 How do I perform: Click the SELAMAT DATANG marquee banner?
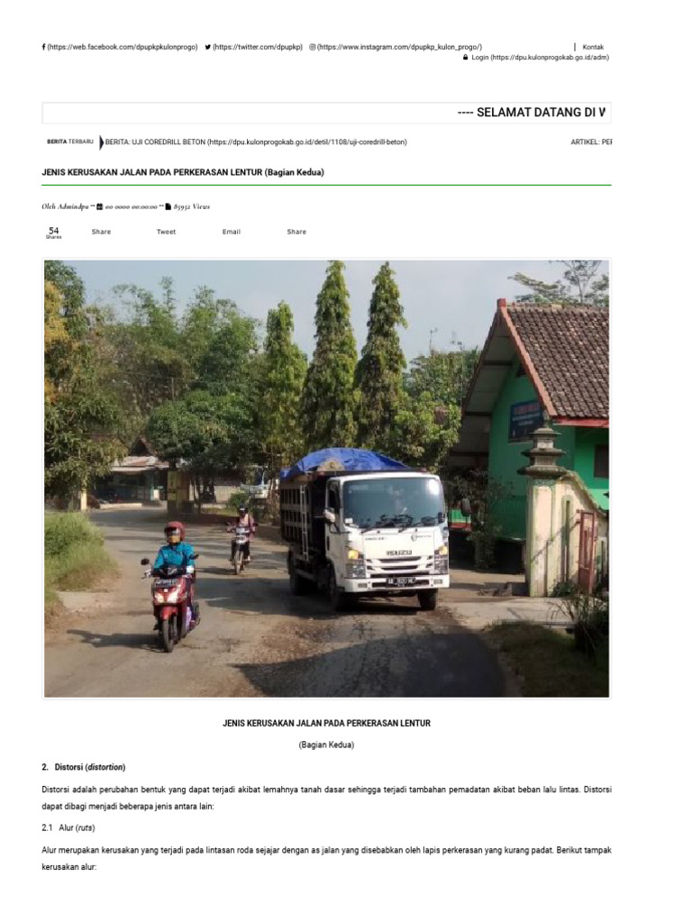click(326, 113)
